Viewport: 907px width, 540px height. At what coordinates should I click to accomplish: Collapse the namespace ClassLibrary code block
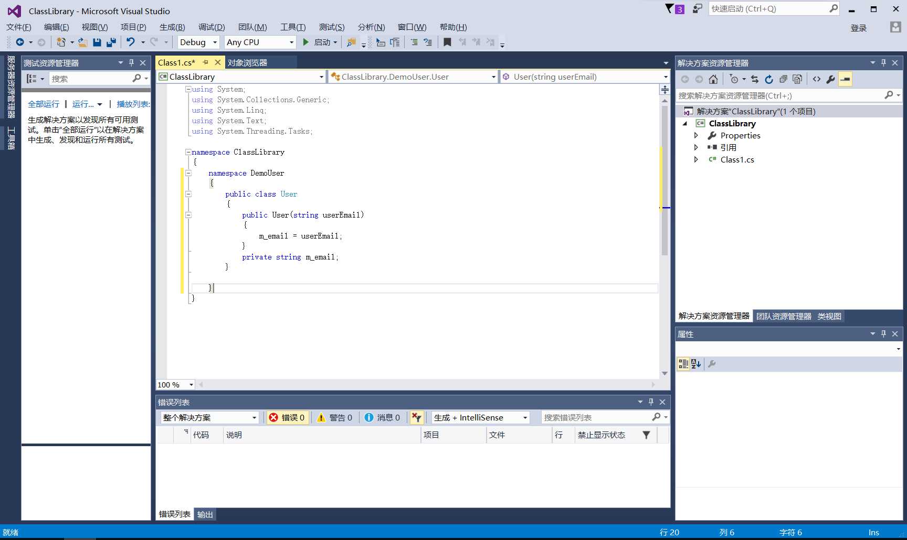(x=188, y=152)
